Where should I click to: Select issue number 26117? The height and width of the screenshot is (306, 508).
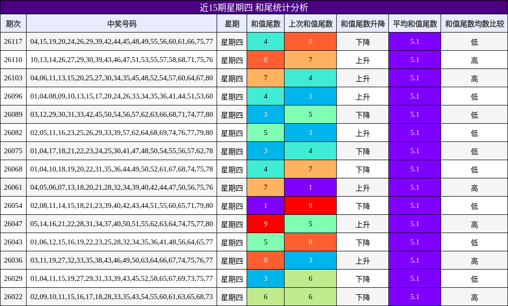pyautogui.click(x=13, y=41)
